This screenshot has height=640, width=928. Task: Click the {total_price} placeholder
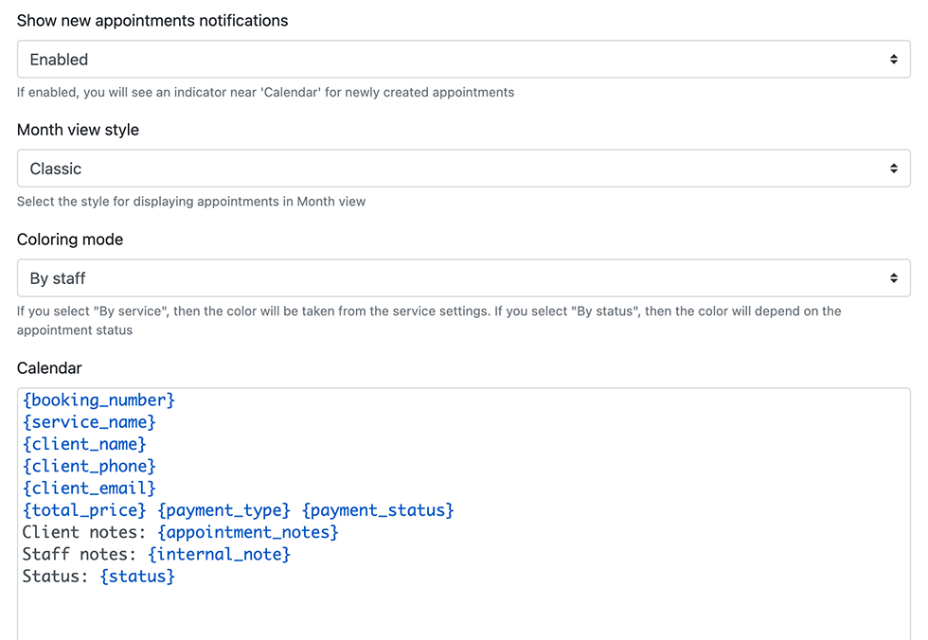point(84,510)
